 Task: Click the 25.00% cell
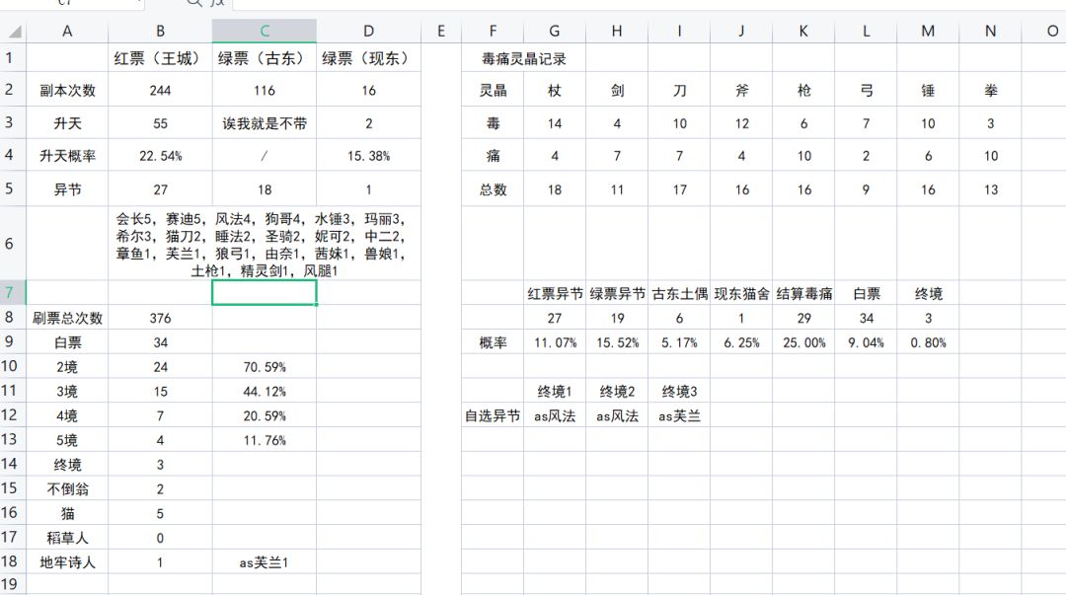pos(803,342)
